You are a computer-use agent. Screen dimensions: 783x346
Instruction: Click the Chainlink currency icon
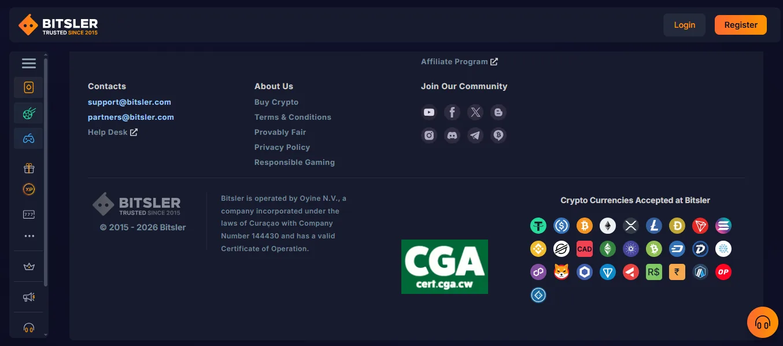coord(585,272)
